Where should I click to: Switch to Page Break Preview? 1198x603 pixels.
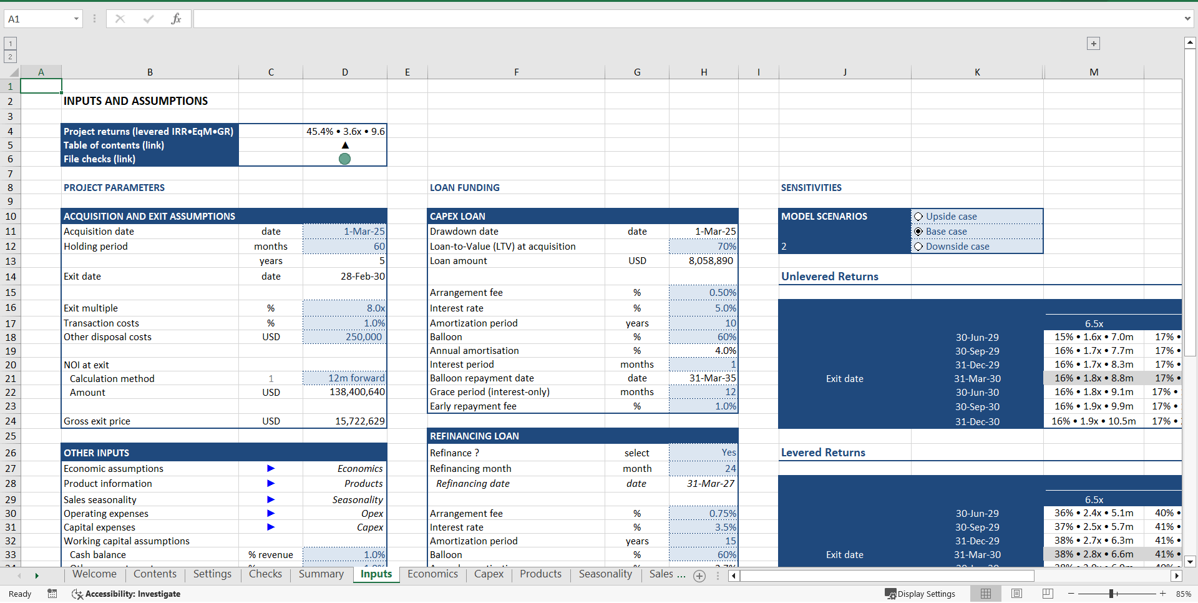(1048, 594)
